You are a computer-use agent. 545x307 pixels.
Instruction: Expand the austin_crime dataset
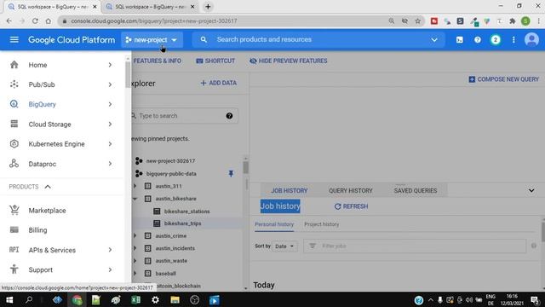135,235
